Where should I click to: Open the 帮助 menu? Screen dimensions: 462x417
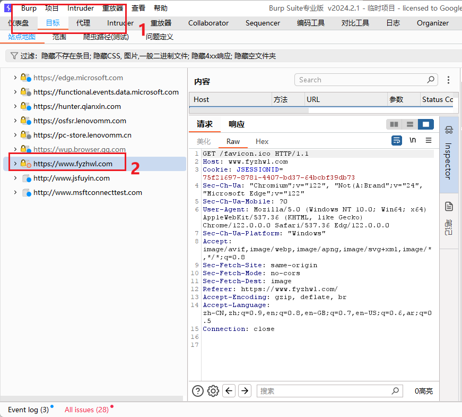click(161, 8)
